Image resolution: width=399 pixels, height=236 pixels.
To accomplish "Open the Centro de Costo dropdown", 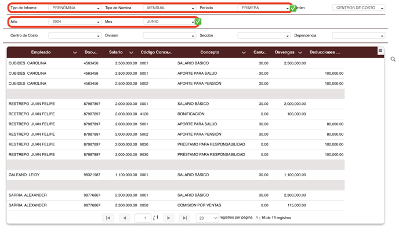I will tap(75, 35).
